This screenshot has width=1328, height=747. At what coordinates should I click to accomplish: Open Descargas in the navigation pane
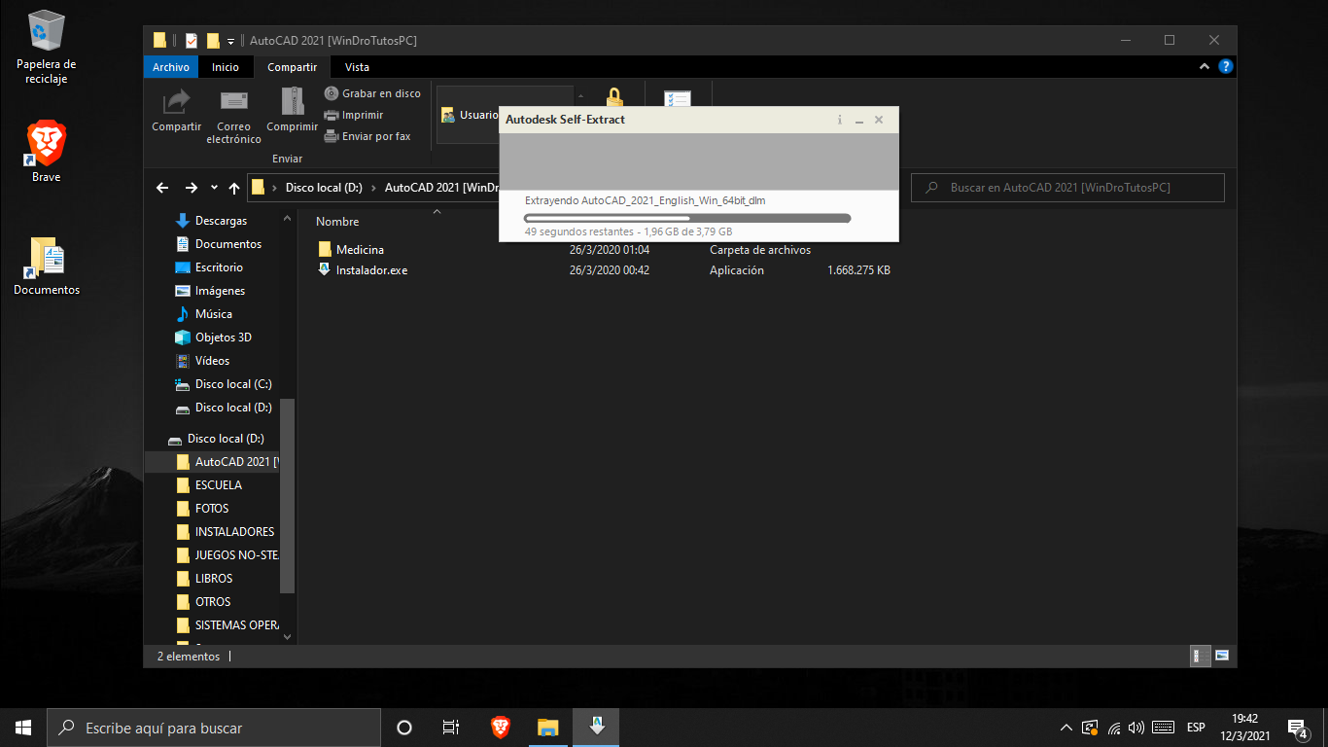pos(221,221)
